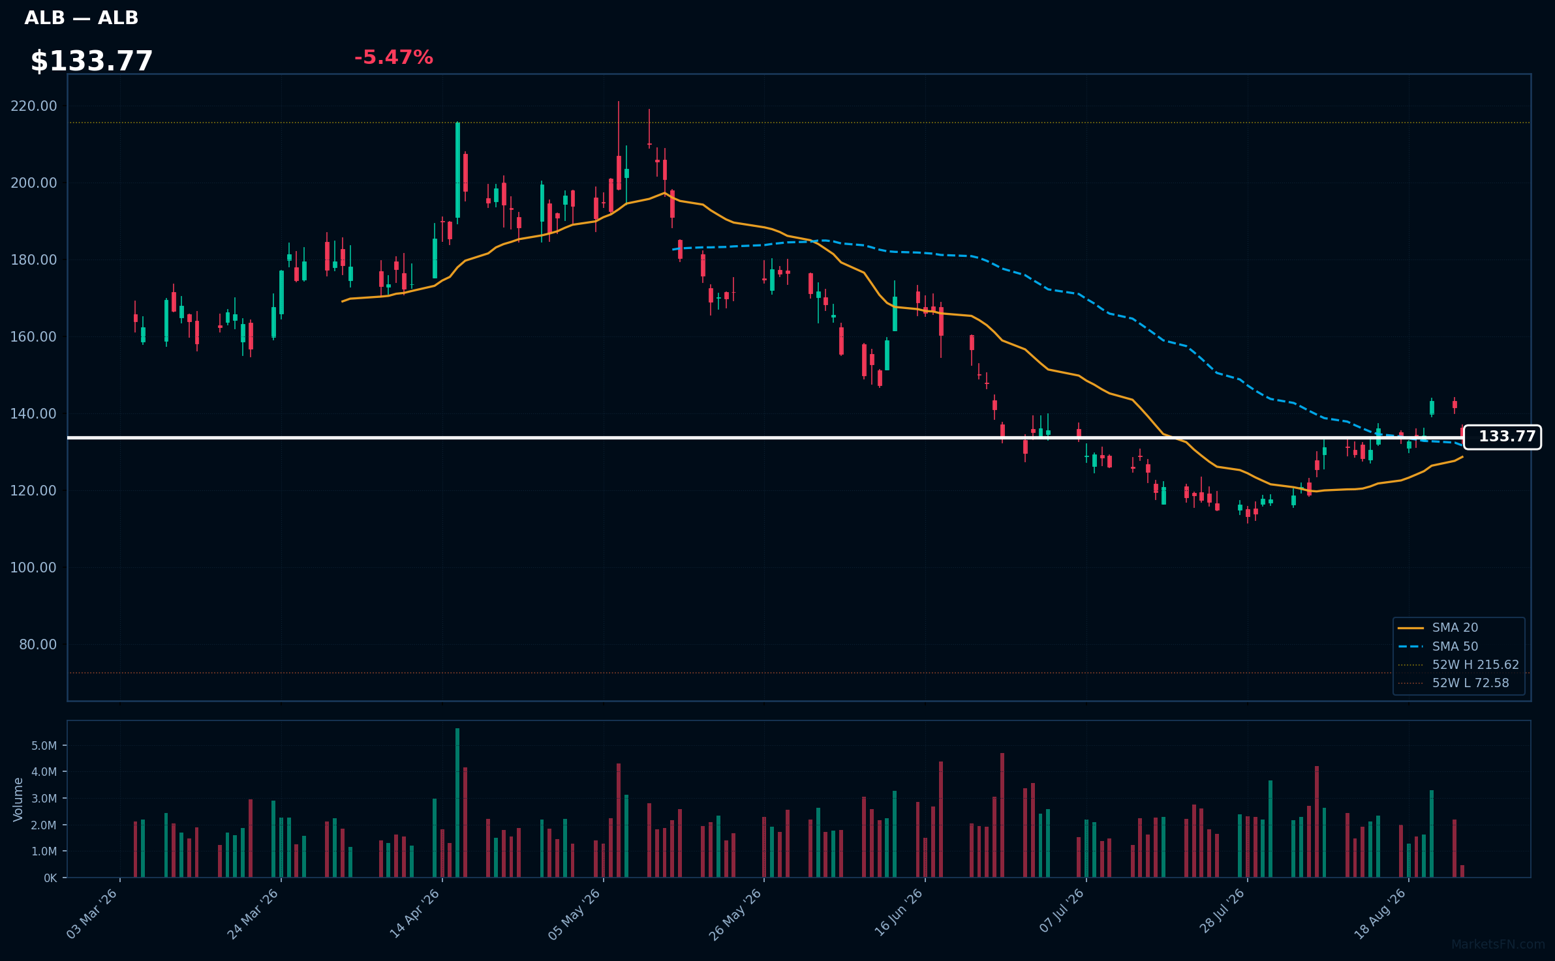Screen dimensions: 1555x961
Task: Click the 0K volume axis label
Action: [50, 878]
